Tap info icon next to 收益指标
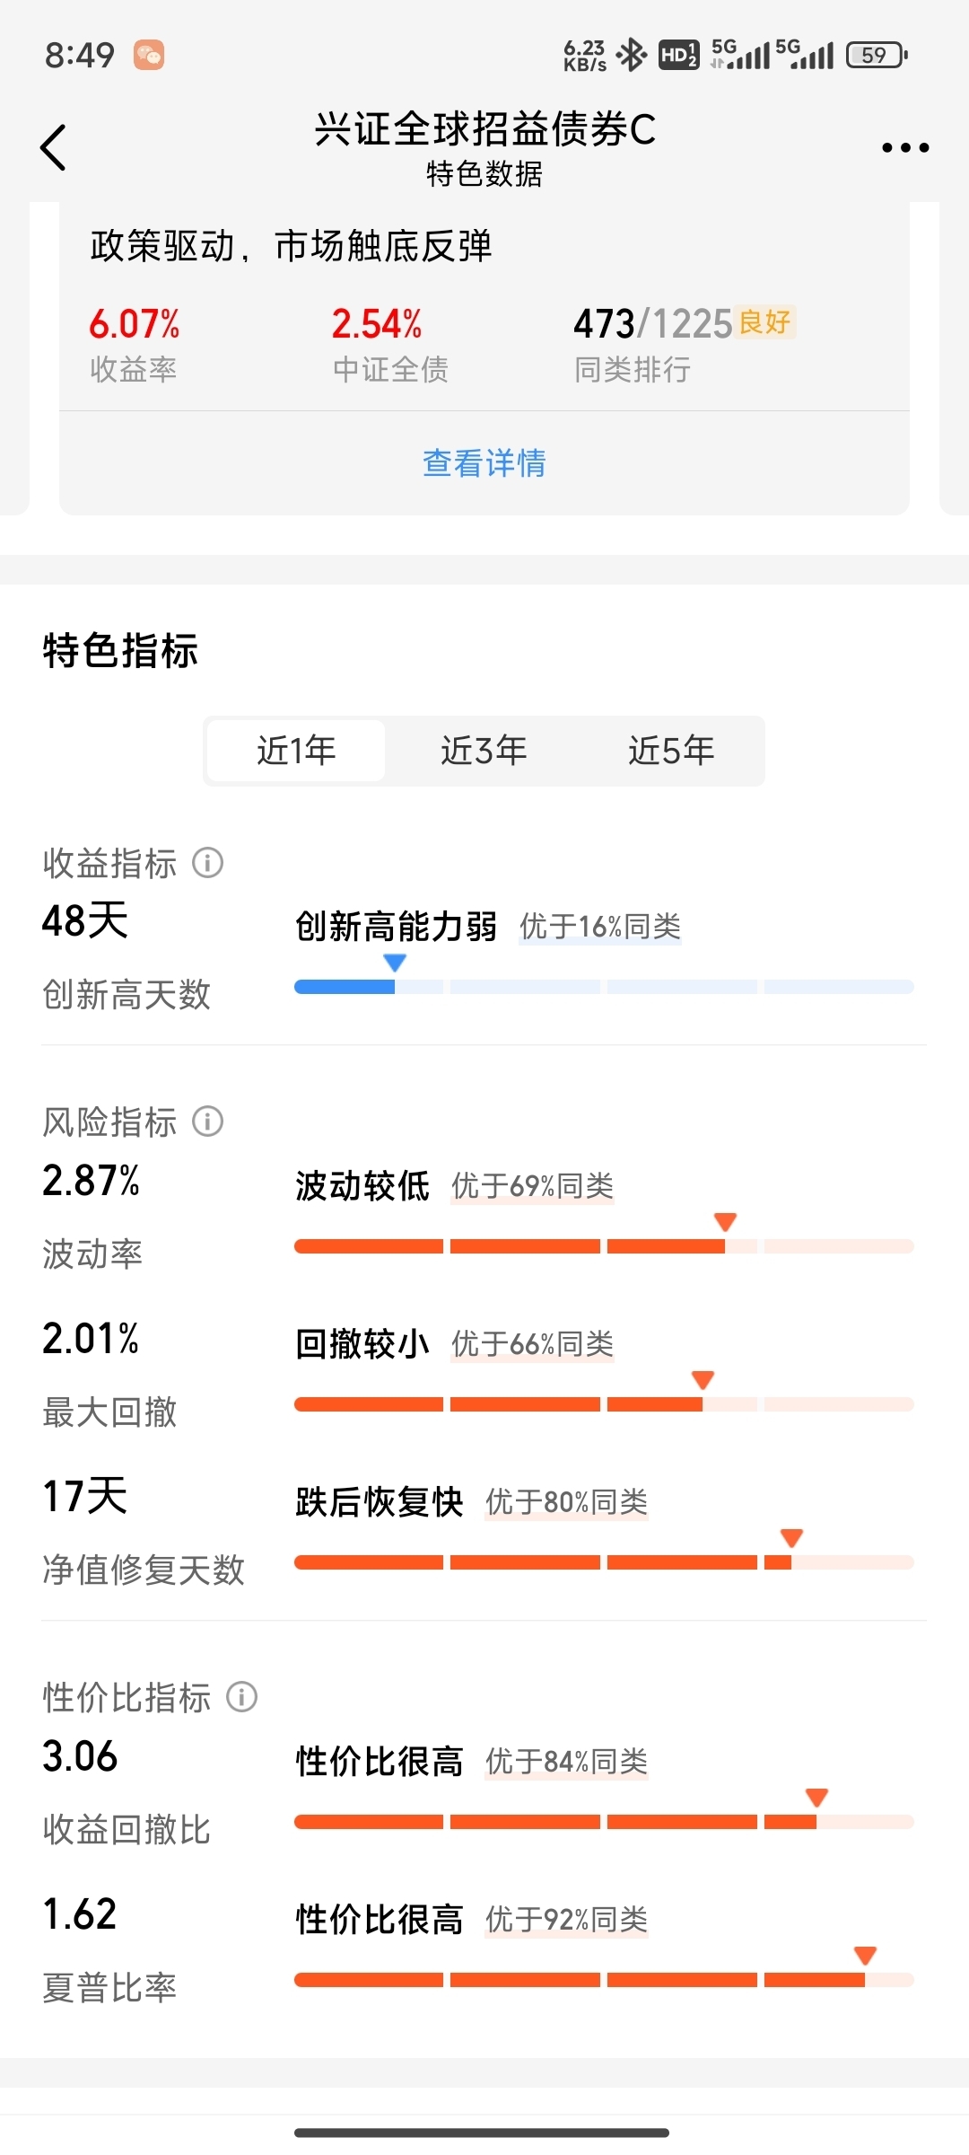969x2155 pixels. pos(208,863)
